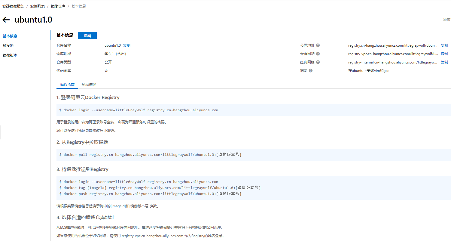The width and height of the screenshot is (451, 241).
Task: Click the 公开 repository type value
Action: (108, 62)
